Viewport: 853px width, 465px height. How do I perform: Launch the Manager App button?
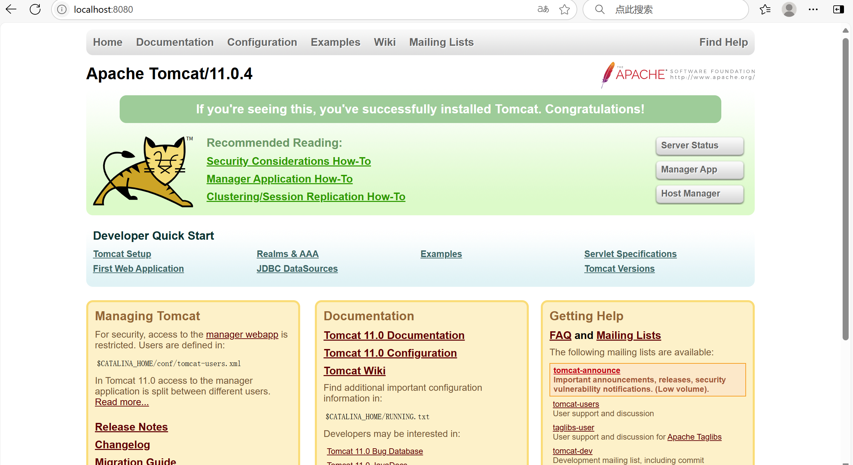[700, 170]
